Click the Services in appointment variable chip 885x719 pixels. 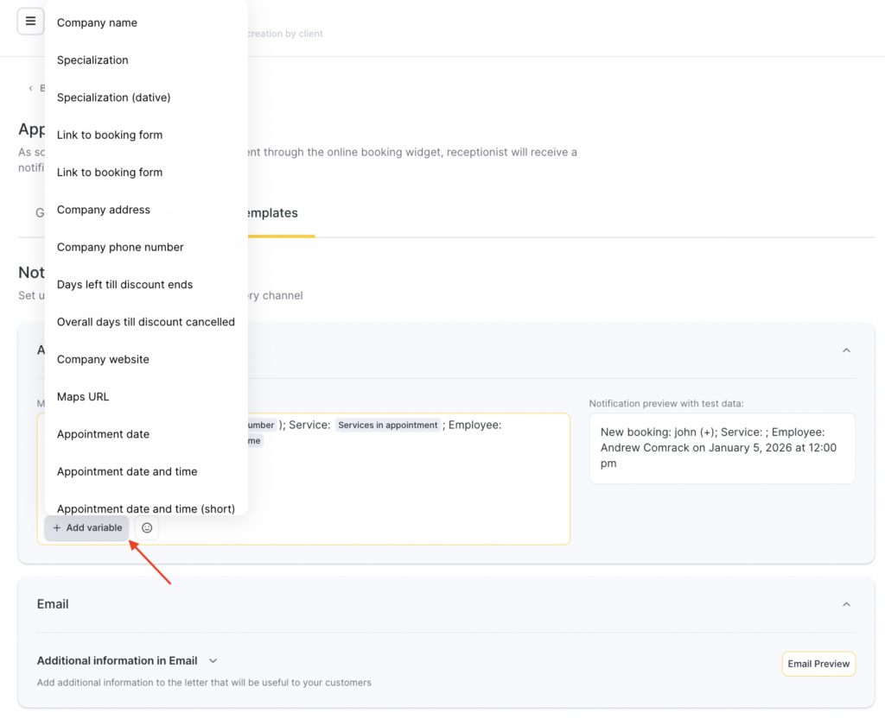[x=387, y=425]
